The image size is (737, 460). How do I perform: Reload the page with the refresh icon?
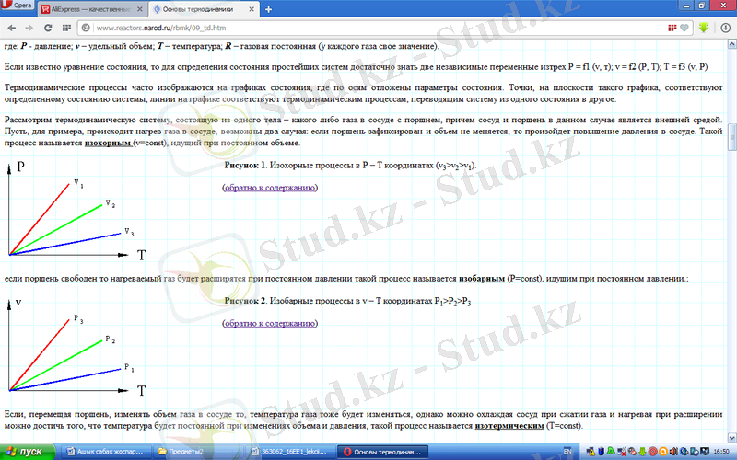tap(48, 28)
